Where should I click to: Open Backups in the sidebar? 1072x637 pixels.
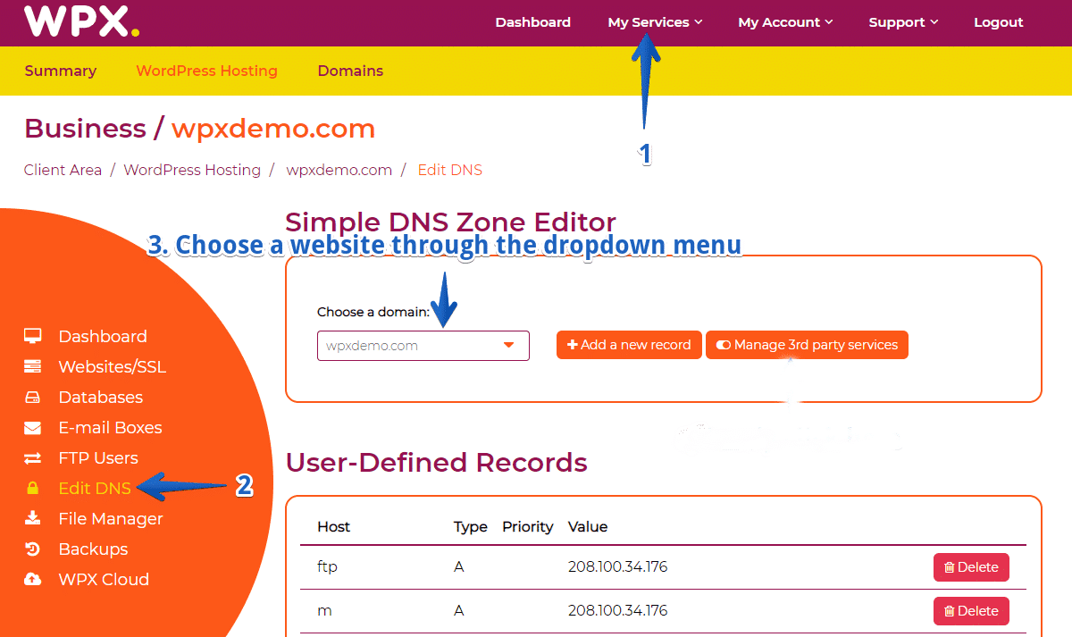pyautogui.click(x=93, y=549)
